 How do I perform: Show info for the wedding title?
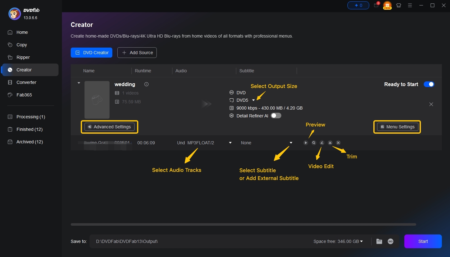[x=146, y=84]
